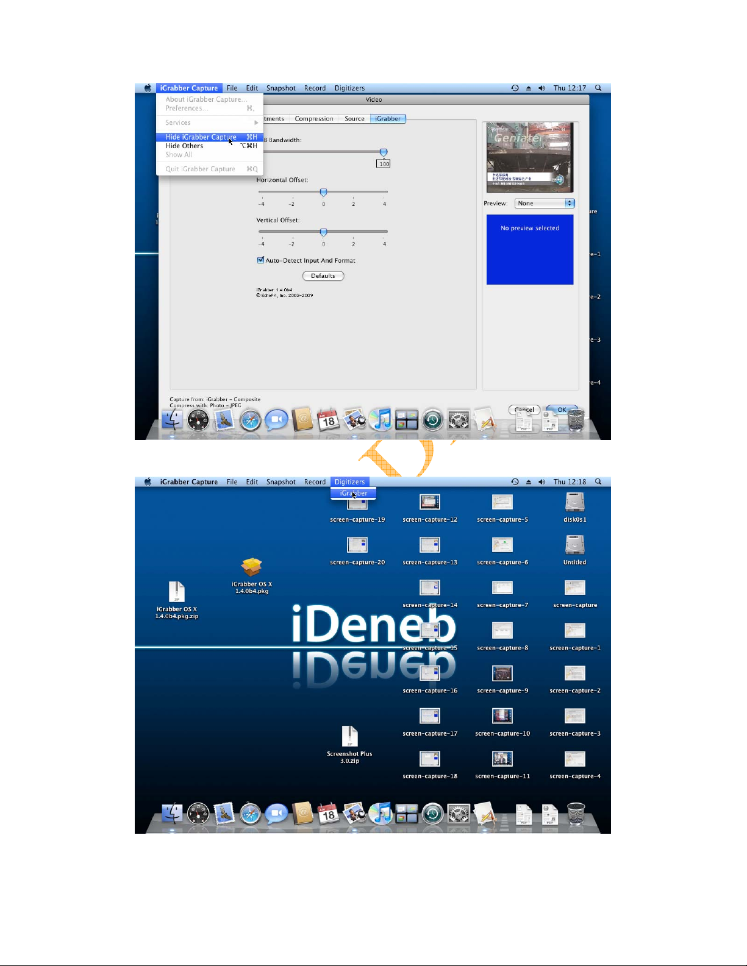Click the eject icon in the lower menu bar

[x=528, y=481]
